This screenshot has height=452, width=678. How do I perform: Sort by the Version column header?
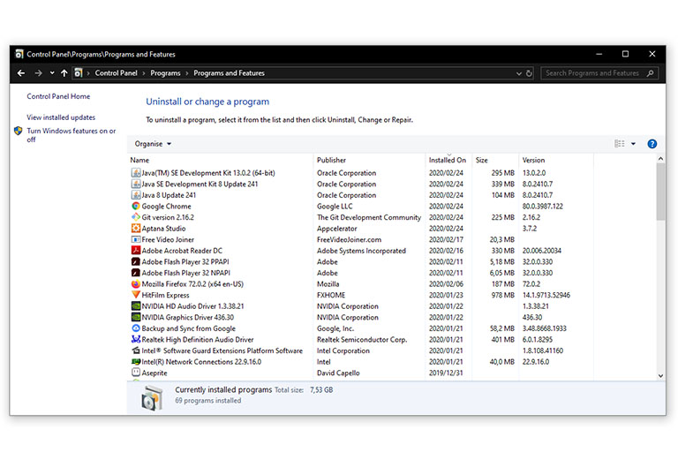tap(533, 160)
